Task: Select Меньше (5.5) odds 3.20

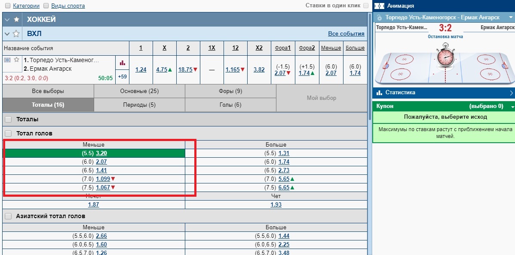Action: (101, 153)
